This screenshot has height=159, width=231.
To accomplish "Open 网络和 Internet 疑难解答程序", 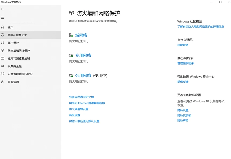I will pos(87,103).
